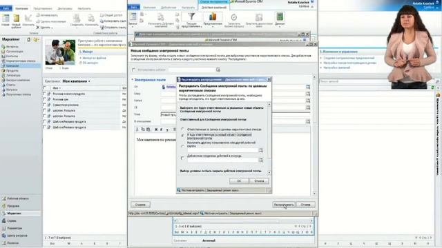This screenshot has height=248, width=442.
Task: Open lookup icon for the От field
Action: coord(308,87)
